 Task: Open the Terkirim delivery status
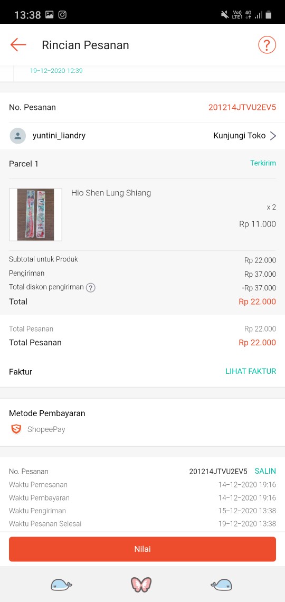pos(263,163)
